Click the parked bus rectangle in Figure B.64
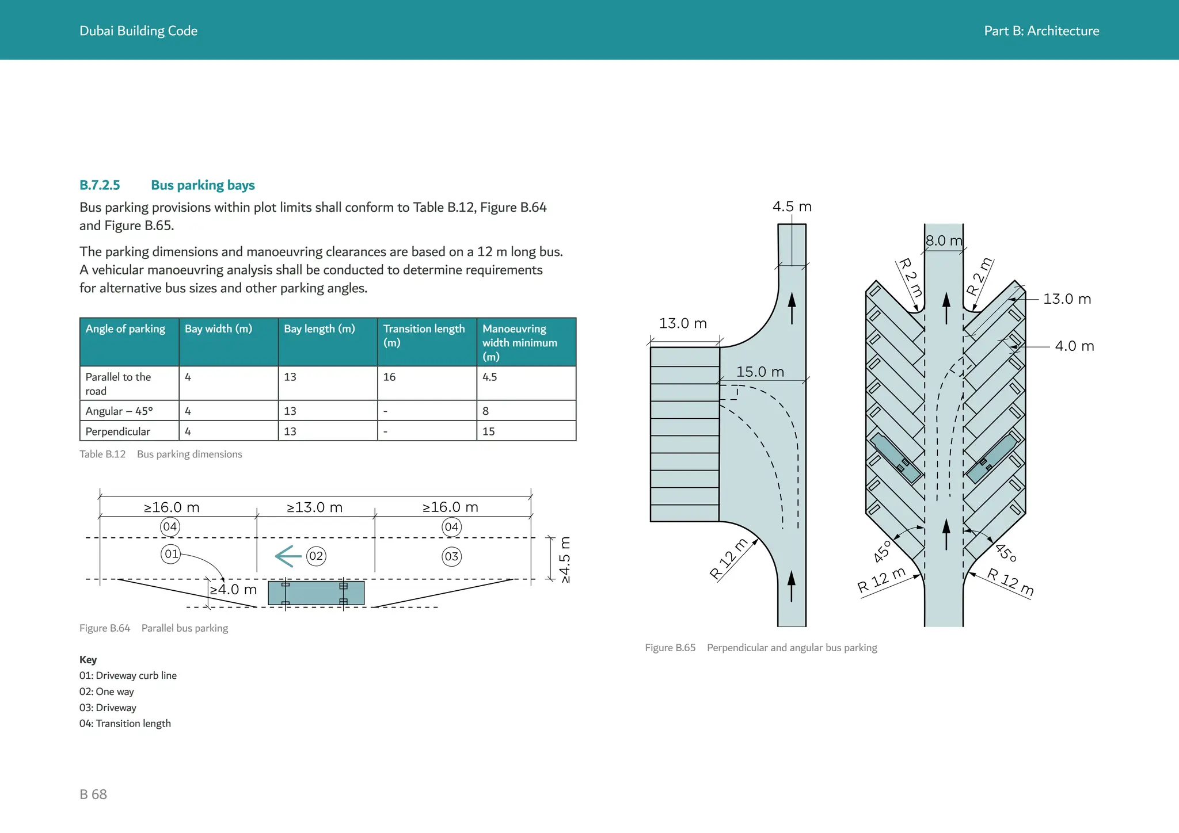Screen dimensions: 1179x833 coord(316,593)
